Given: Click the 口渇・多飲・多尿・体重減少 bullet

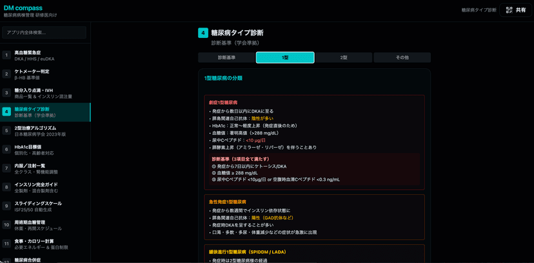Looking at the screenshot, I should pyautogui.click(x=263, y=233).
